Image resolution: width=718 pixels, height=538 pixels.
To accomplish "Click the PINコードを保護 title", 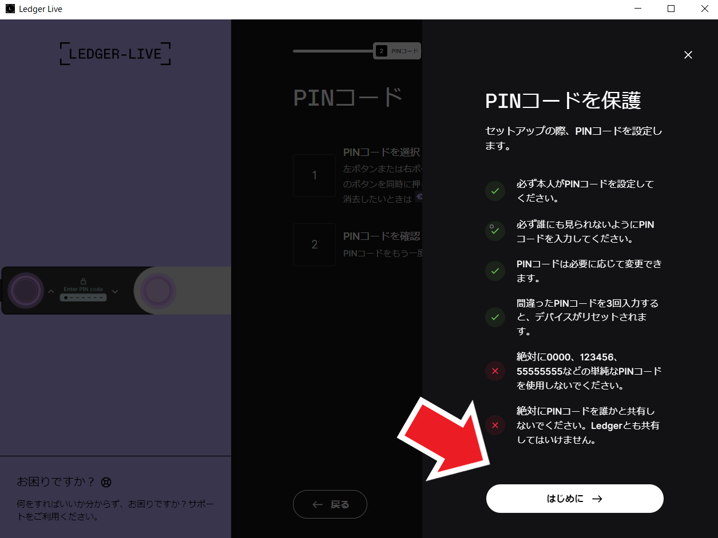I will tap(562, 101).
